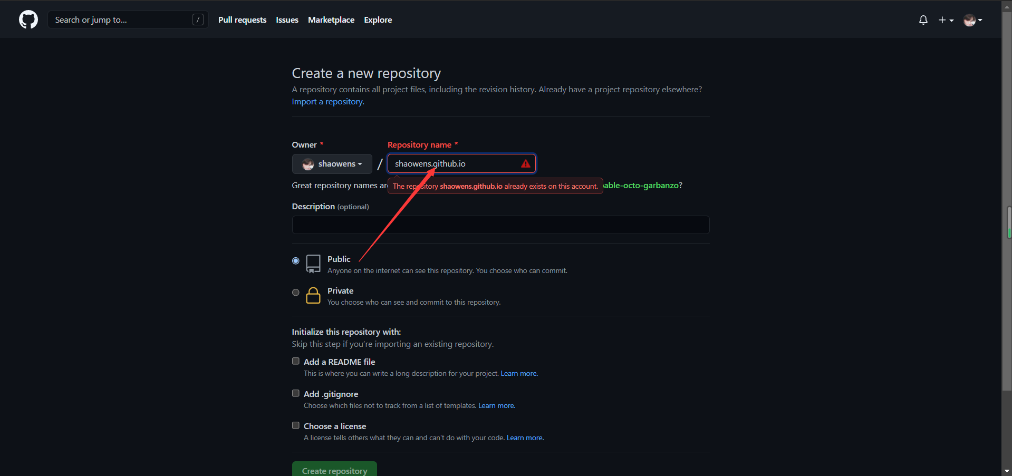The height and width of the screenshot is (476, 1012).
Task: Visit Marketplace
Action: pyautogui.click(x=331, y=20)
